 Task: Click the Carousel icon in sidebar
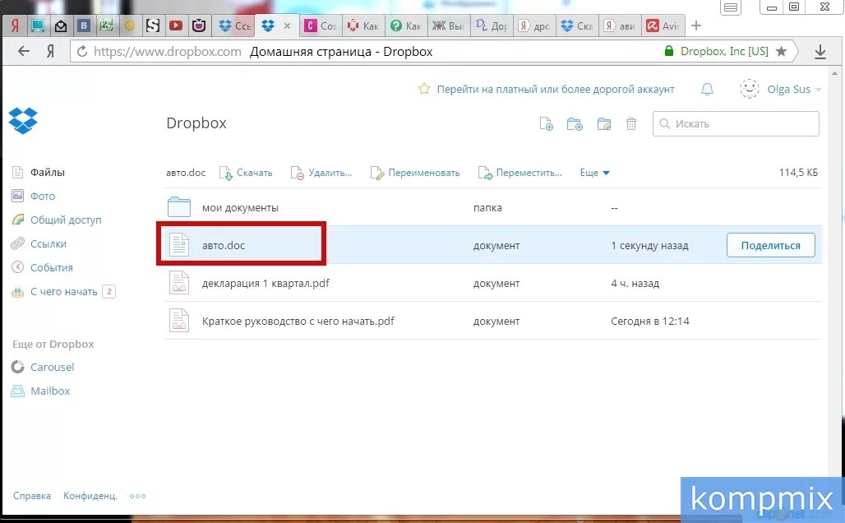pos(18,368)
